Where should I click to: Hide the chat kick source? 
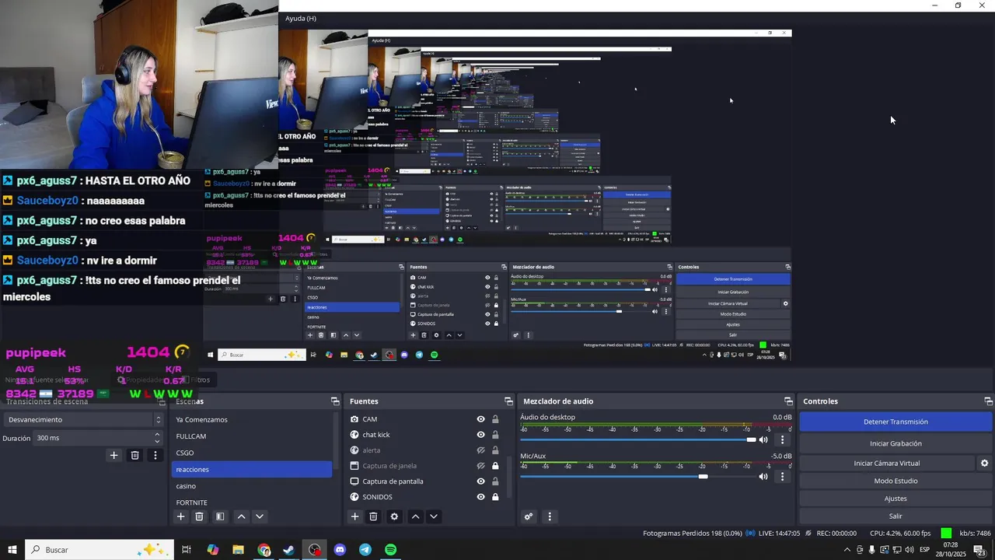click(480, 435)
